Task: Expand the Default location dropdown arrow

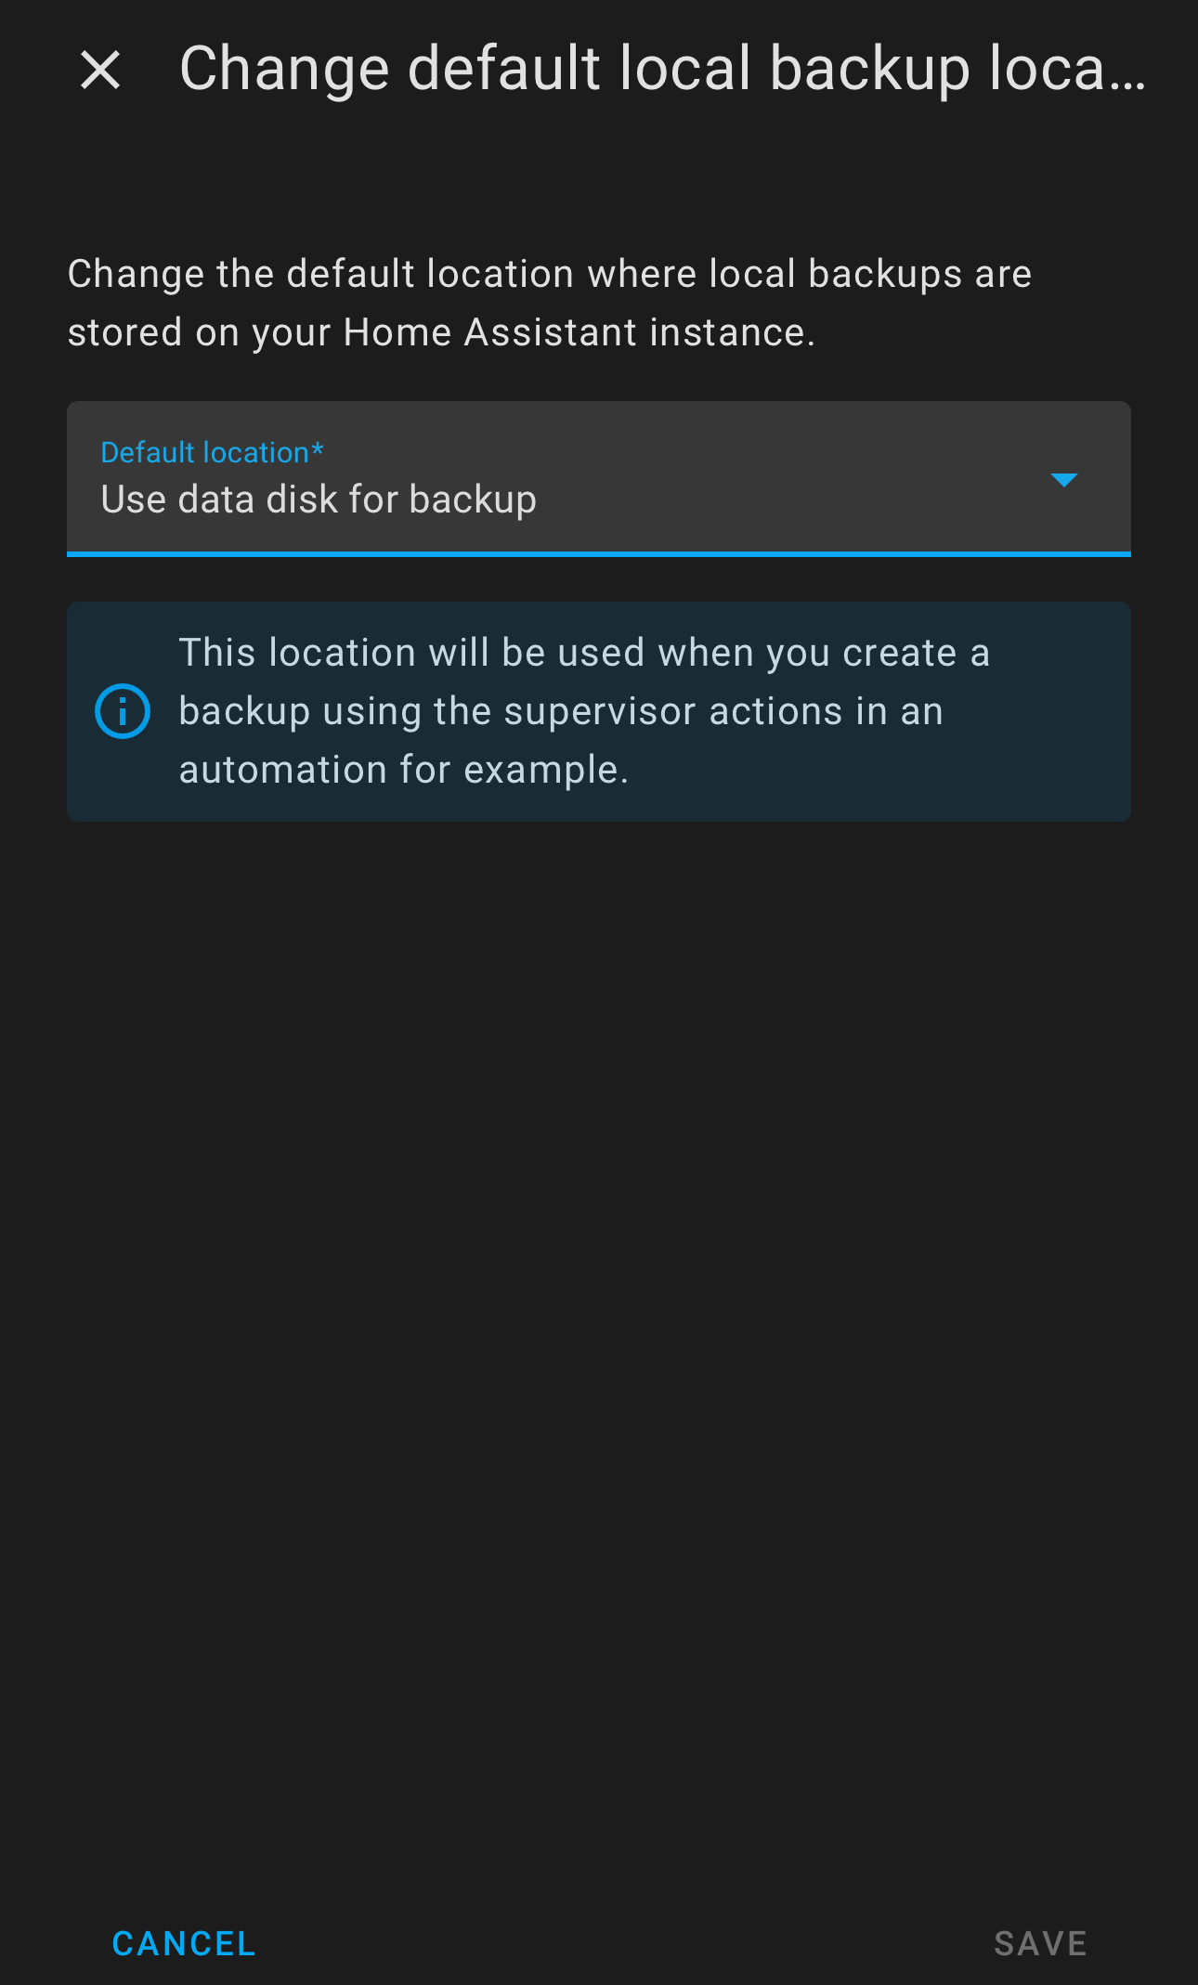Action: click(x=1063, y=480)
